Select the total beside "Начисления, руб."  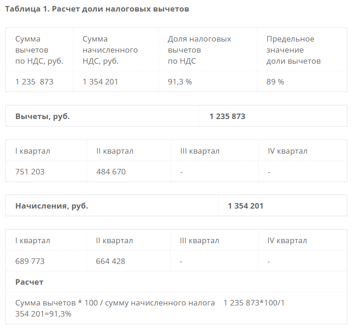246,206
